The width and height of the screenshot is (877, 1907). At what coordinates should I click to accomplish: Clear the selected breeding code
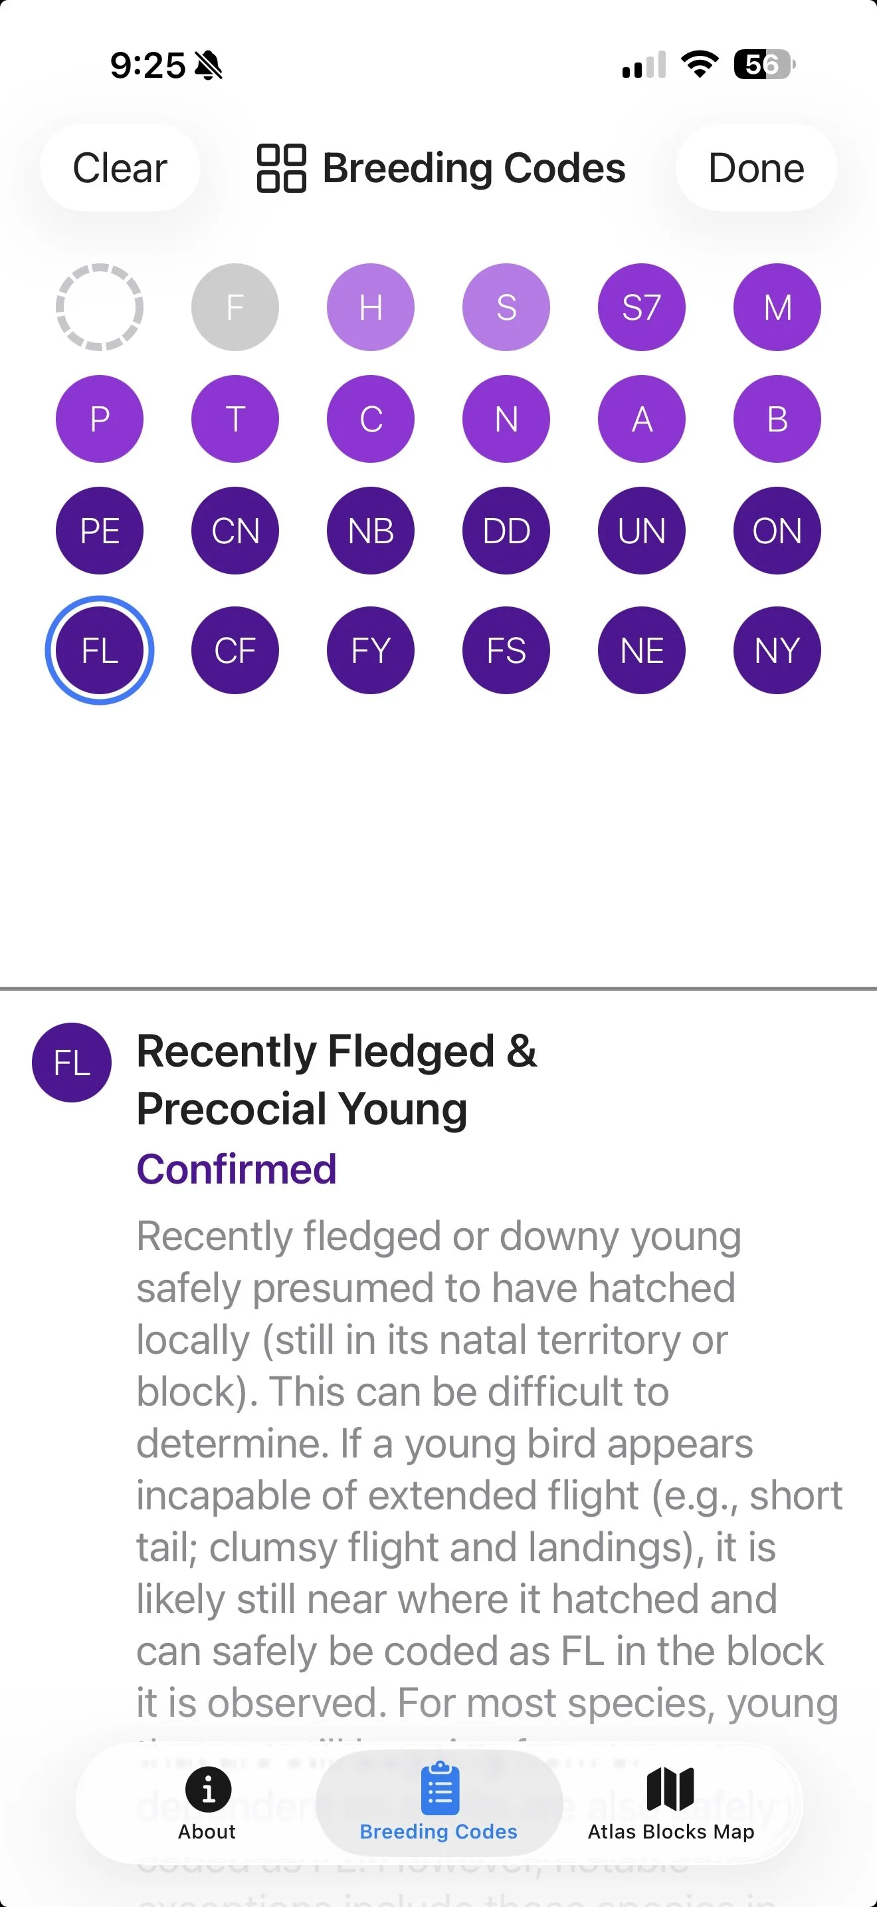tap(120, 168)
